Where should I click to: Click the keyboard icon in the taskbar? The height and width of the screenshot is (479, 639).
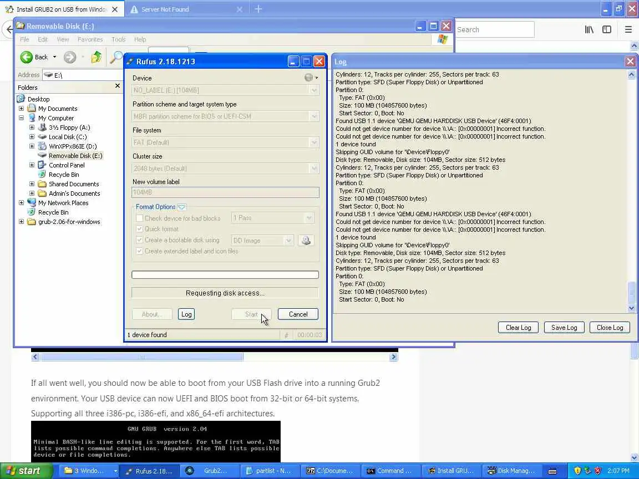[x=552, y=471]
